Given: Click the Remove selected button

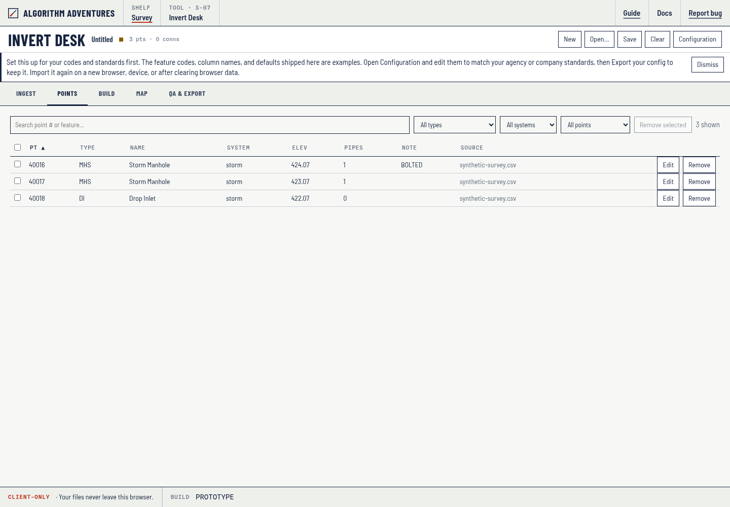Looking at the screenshot, I should click(663, 125).
